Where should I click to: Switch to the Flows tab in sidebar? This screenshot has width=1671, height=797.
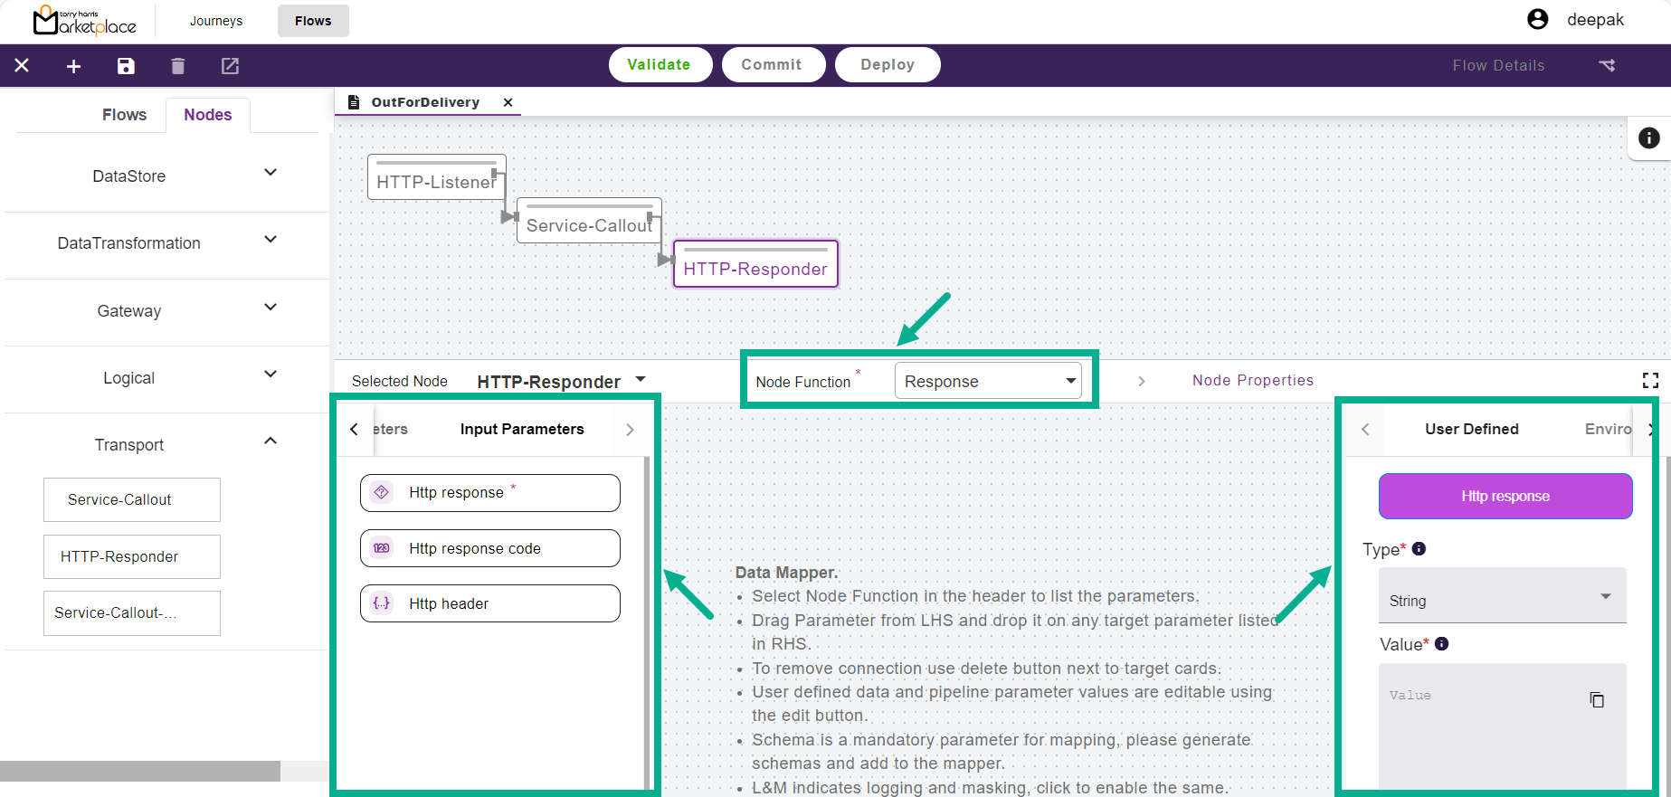tap(124, 115)
